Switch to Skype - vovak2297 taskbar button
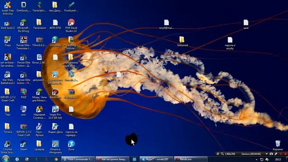Viewport: 288px width, 162px height. tap(157, 159)
